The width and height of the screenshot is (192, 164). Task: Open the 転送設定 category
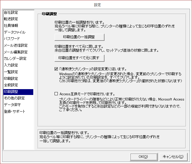click(x=18, y=19)
